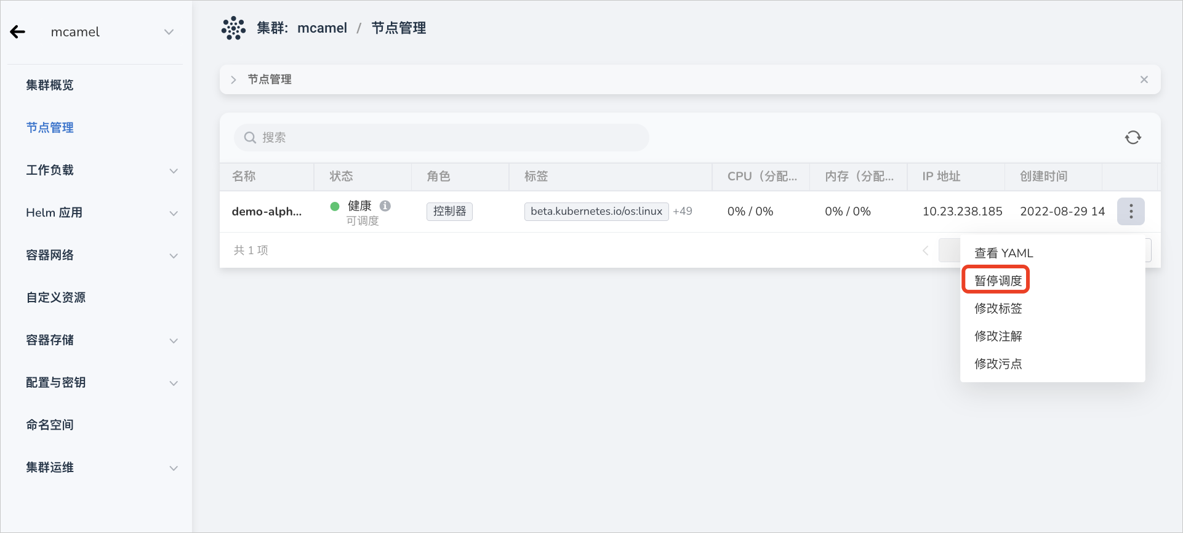The width and height of the screenshot is (1183, 533).
Task: Open 自定义资源 in the sidebar
Action: pos(56,297)
